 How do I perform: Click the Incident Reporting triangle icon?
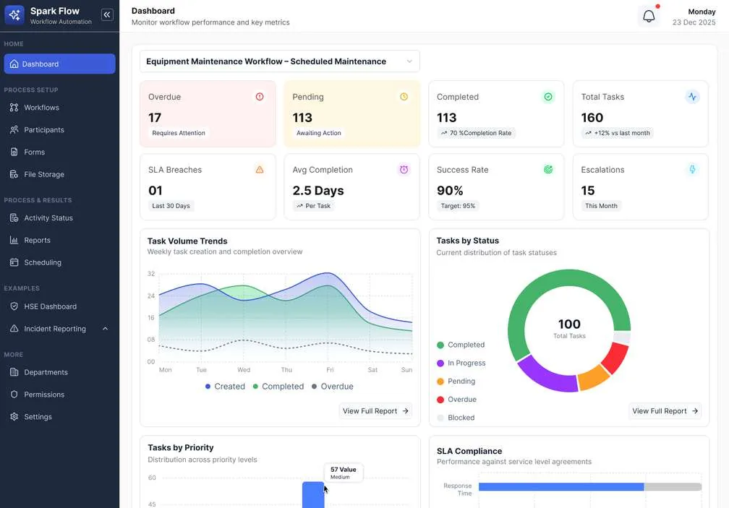click(14, 329)
